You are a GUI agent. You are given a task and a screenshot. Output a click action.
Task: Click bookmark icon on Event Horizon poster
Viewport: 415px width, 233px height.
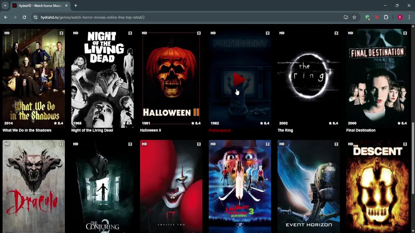click(x=336, y=144)
